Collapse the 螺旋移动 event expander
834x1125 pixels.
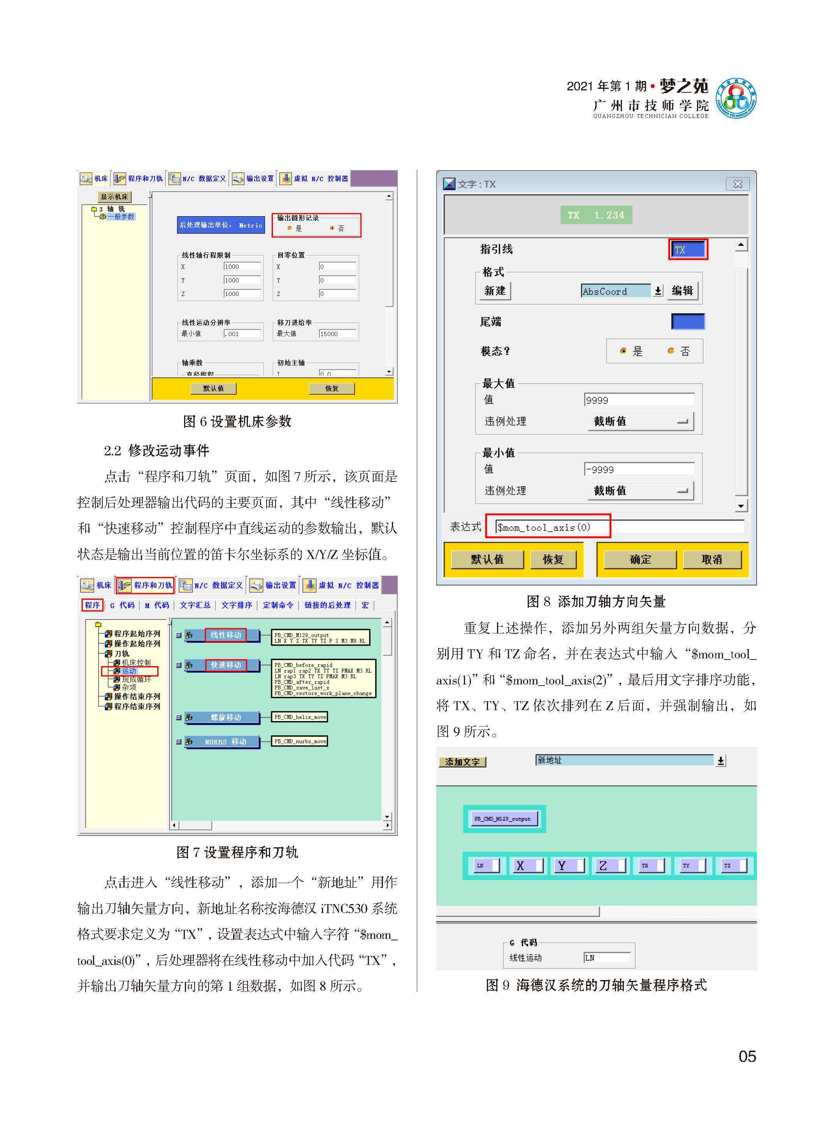(178, 717)
